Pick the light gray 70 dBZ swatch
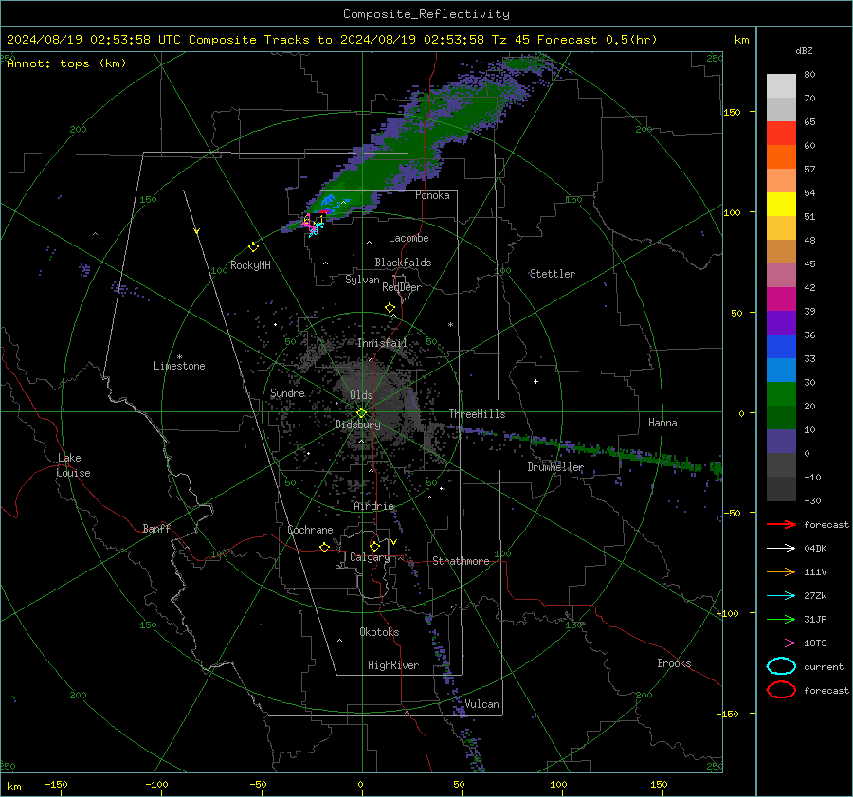 pos(781,86)
